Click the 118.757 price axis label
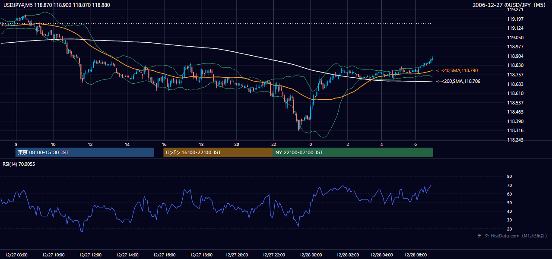 click(515, 75)
